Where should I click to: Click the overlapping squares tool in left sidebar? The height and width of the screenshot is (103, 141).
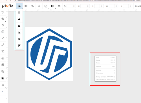tap(3, 72)
